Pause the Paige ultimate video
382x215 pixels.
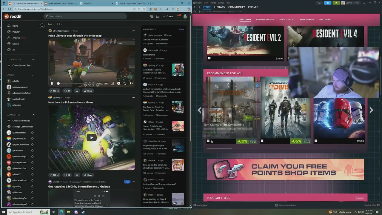pos(52,83)
